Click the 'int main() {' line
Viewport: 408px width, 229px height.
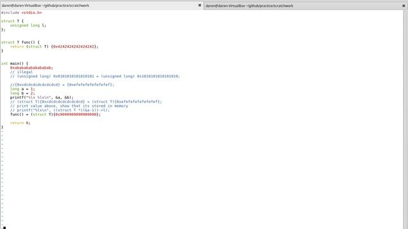[15, 64]
